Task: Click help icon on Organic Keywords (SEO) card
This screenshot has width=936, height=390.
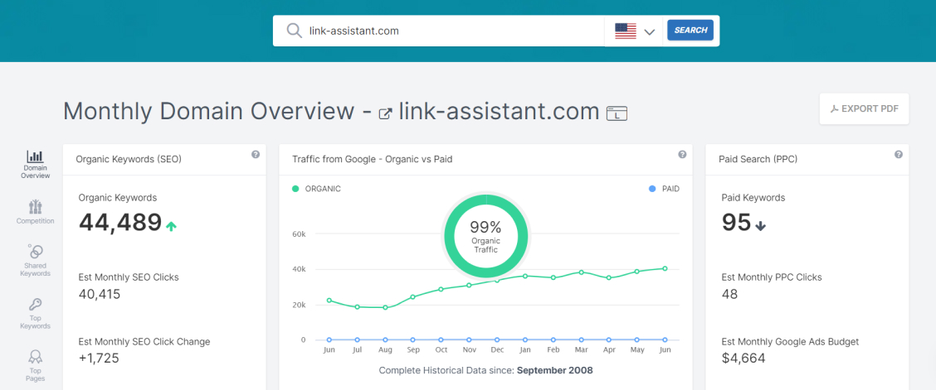Action: pos(256,154)
